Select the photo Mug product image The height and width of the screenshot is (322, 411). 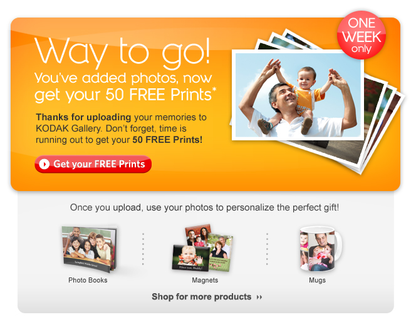(321, 249)
